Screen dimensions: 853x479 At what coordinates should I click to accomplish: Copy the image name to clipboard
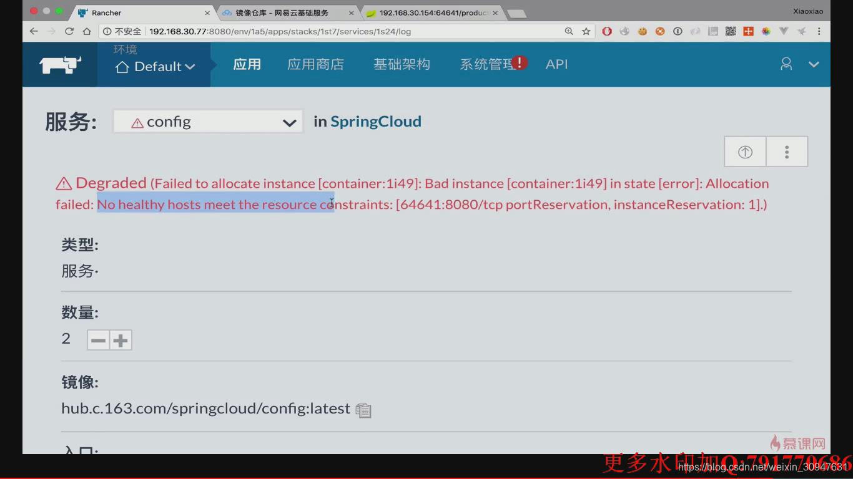pyautogui.click(x=363, y=410)
